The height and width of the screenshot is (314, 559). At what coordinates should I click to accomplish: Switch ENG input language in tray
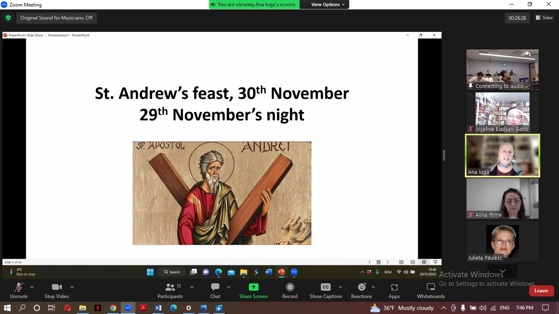click(x=505, y=308)
